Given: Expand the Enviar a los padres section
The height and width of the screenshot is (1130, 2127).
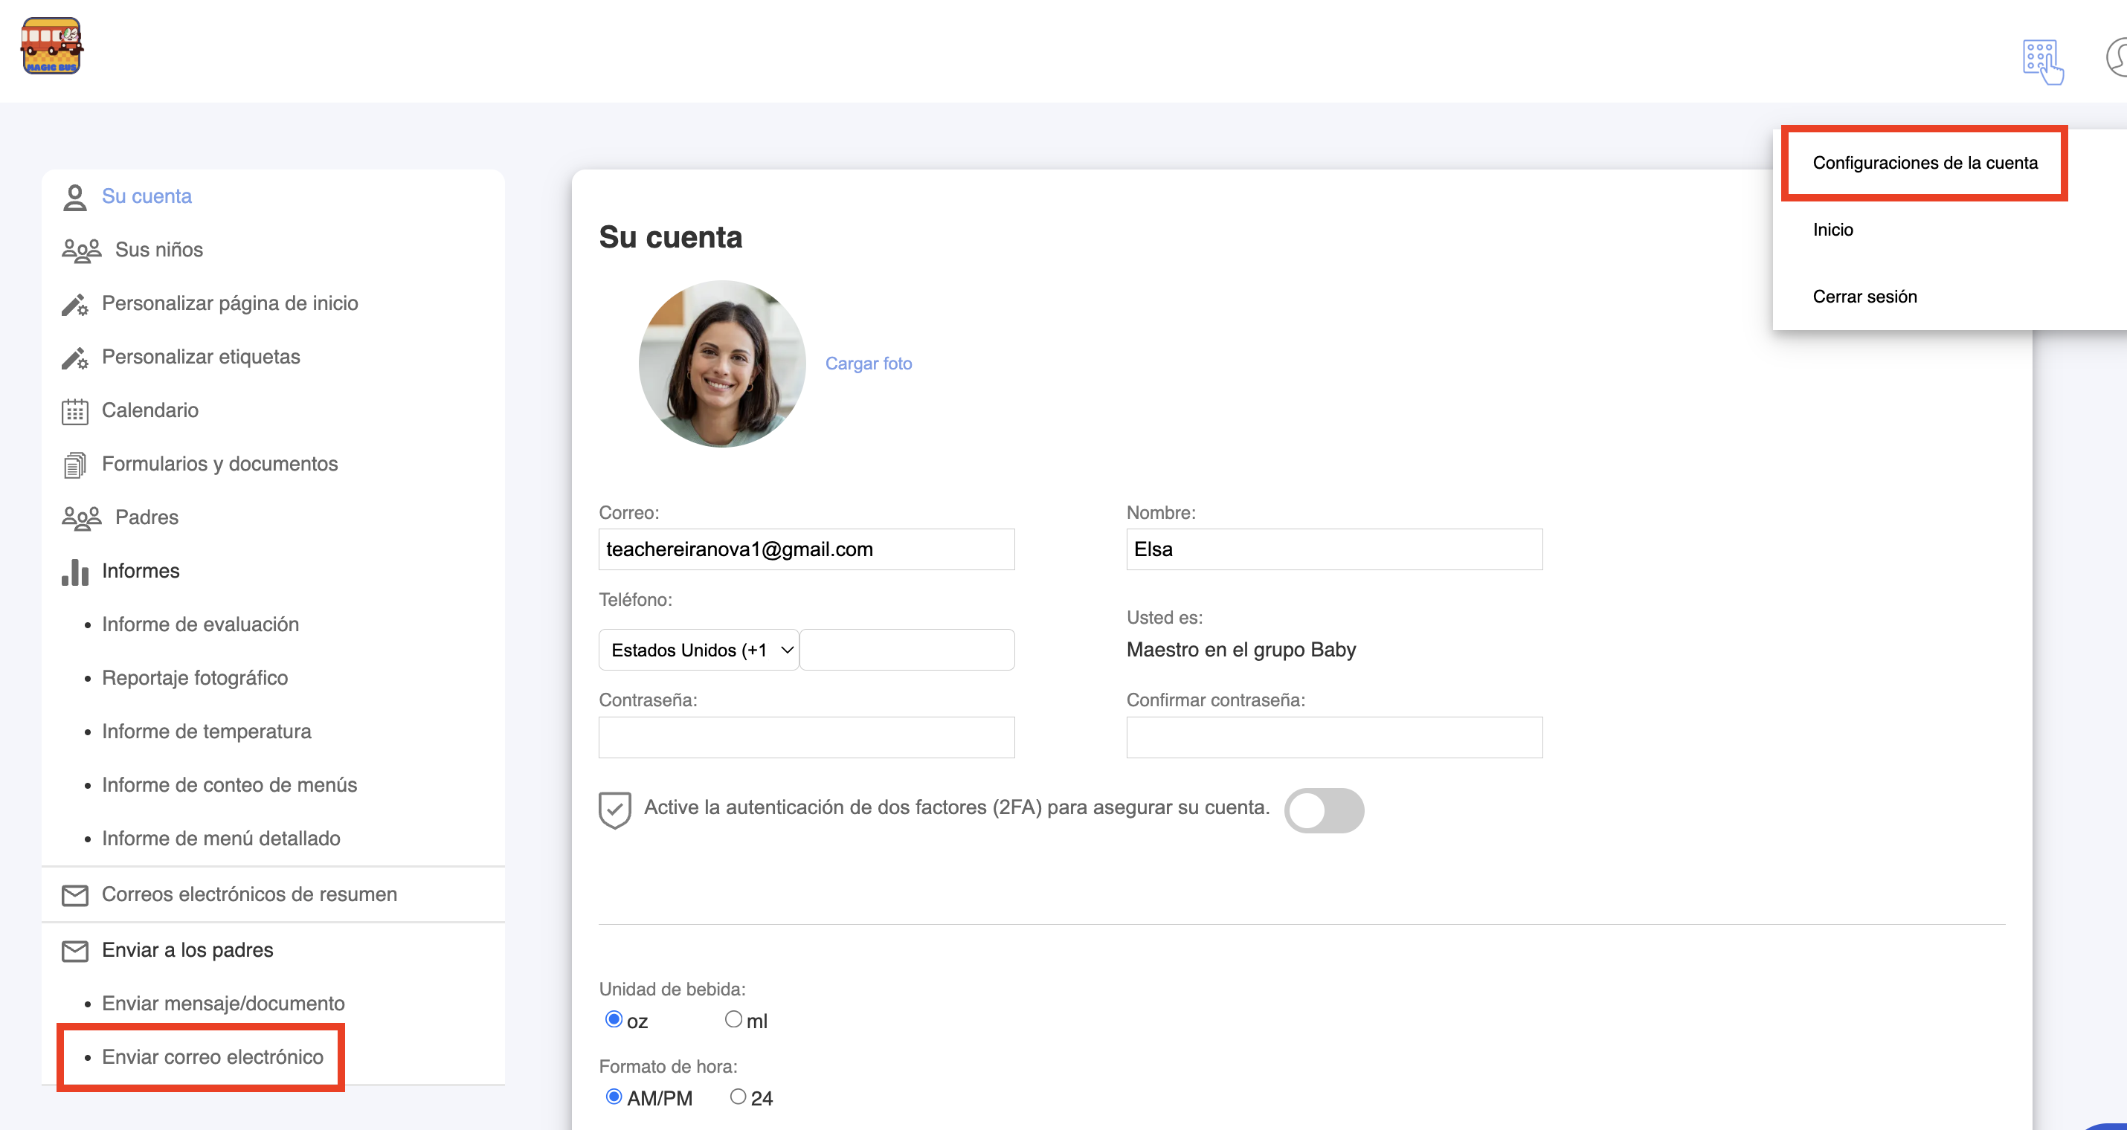Looking at the screenshot, I should [187, 950].
